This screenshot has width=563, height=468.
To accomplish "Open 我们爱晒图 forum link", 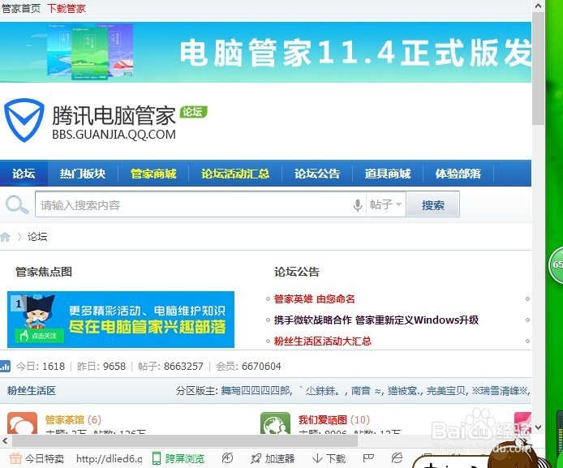I will coord(322,419).
